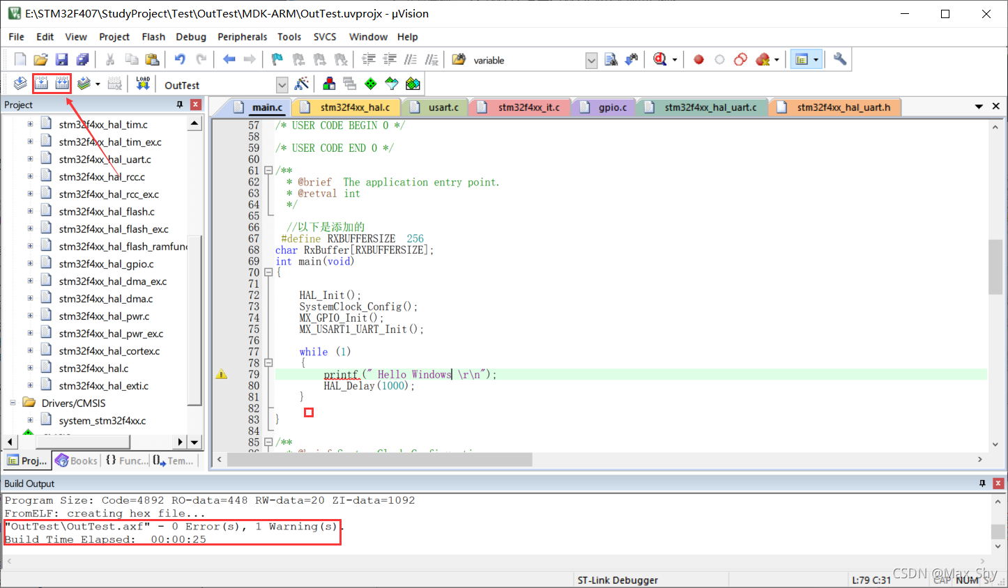Toggle auto-hide pin on the Project panel
1008x588 pixels.
pos(180,105)
